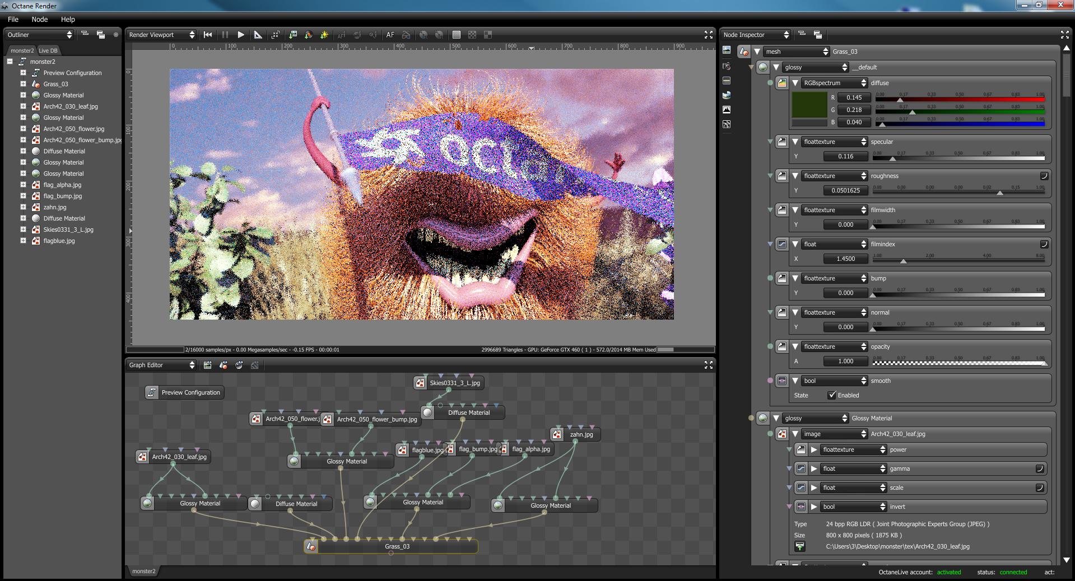This screenshot has width=1075, height=581.
Task: Maximize the Graph Editor panel
Action: (x=709, y=365)
